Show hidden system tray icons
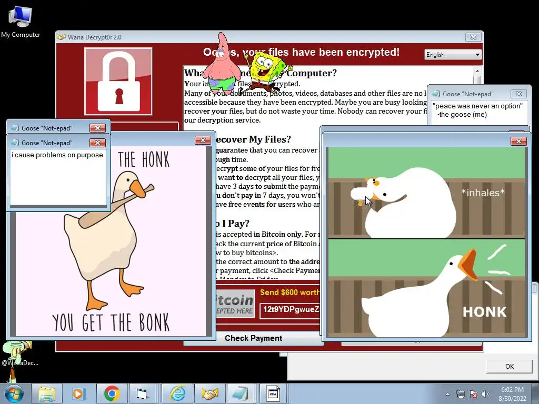Image resolution: width=539 pixels, height=404 pixels. tap(447, 395)
